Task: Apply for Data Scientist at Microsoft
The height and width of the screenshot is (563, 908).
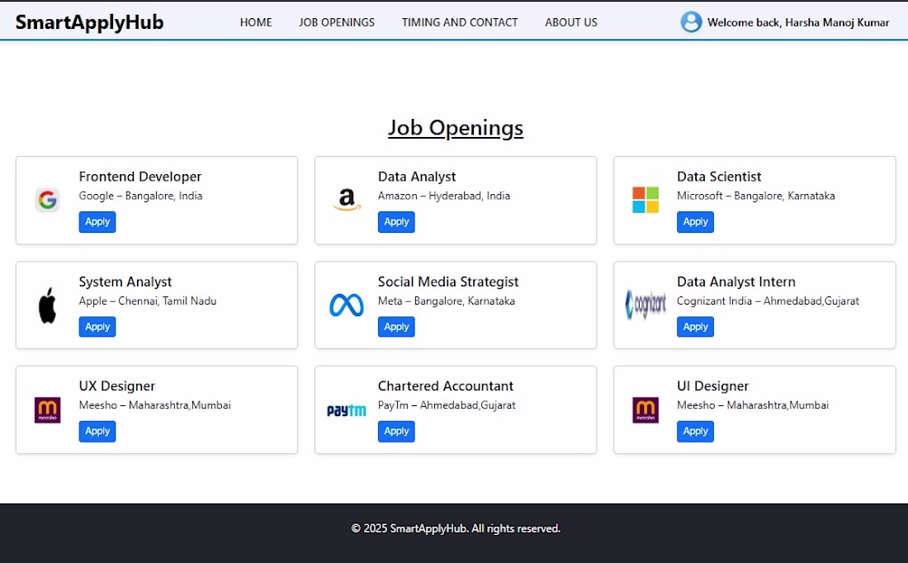Action: tap(695, 222)
